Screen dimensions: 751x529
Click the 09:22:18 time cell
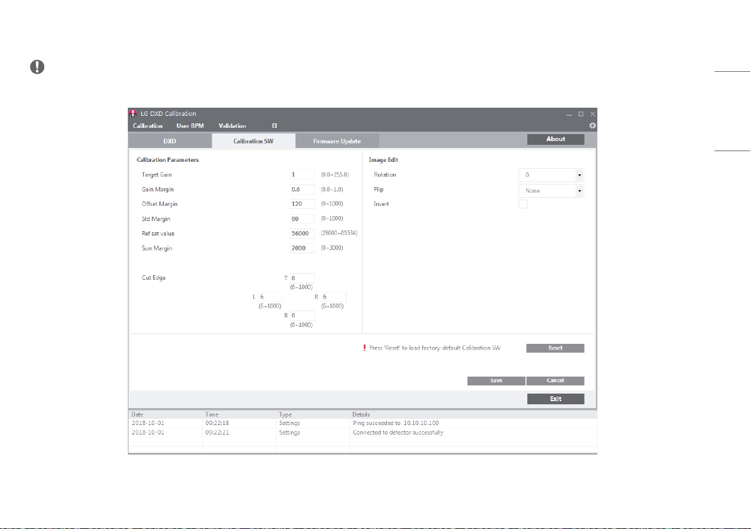pos(217,423)
